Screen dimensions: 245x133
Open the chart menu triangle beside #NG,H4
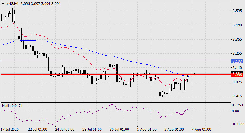click(3, 3)
